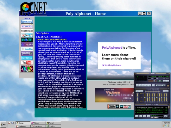Click second quick launch icon in taskbar
Image resolution: width=171 pixels, height=128 pixels.
13,123
